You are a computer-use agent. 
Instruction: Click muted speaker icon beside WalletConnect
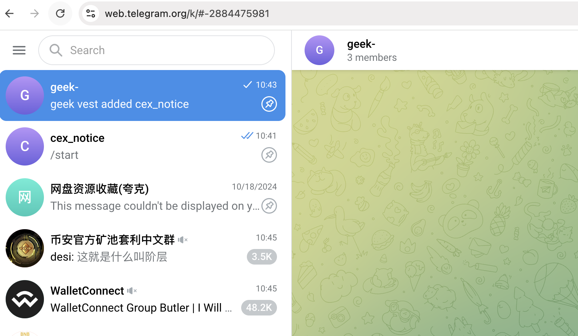point(132,291)
